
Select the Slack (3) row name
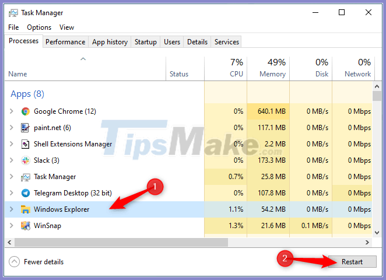[46, 160]
